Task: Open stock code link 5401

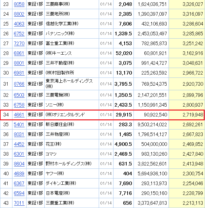Action: [x=19, y=125]
